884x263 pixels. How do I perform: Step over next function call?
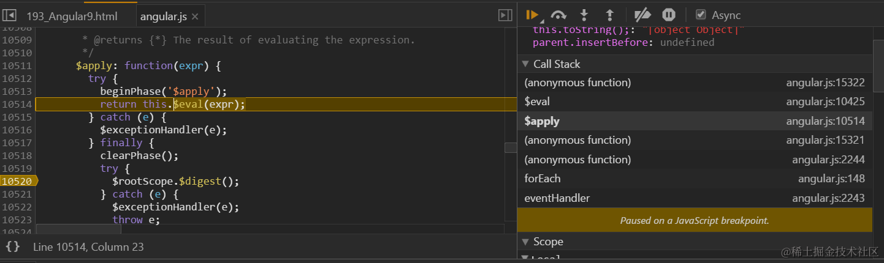[x=558, y=15]
